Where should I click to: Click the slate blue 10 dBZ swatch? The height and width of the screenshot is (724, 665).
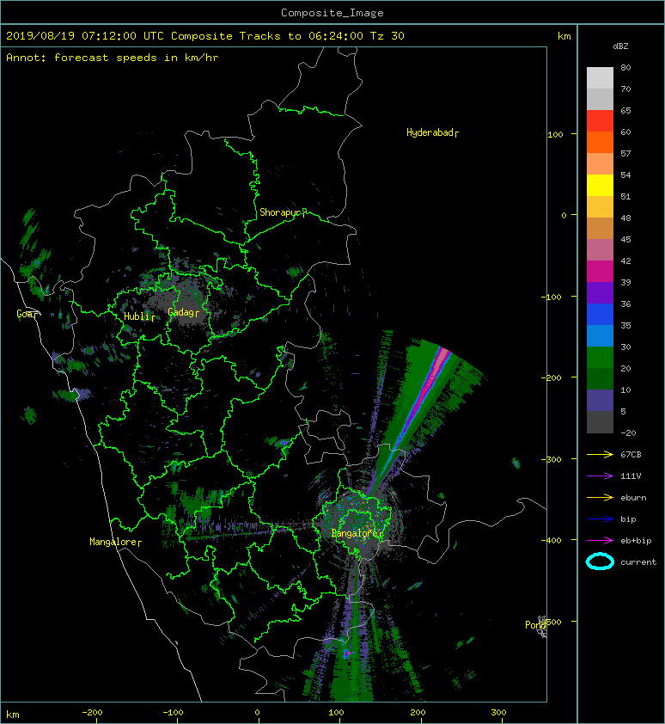pos(600,401)
